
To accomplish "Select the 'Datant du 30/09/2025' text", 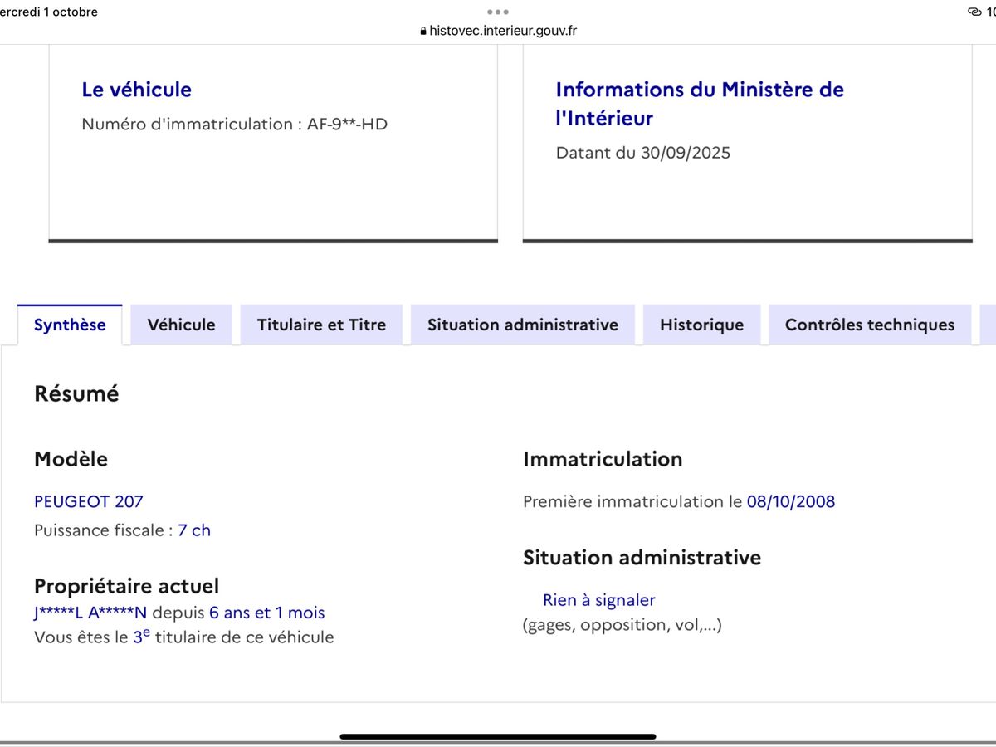I will pyautogui.click(x=643, y=153).
